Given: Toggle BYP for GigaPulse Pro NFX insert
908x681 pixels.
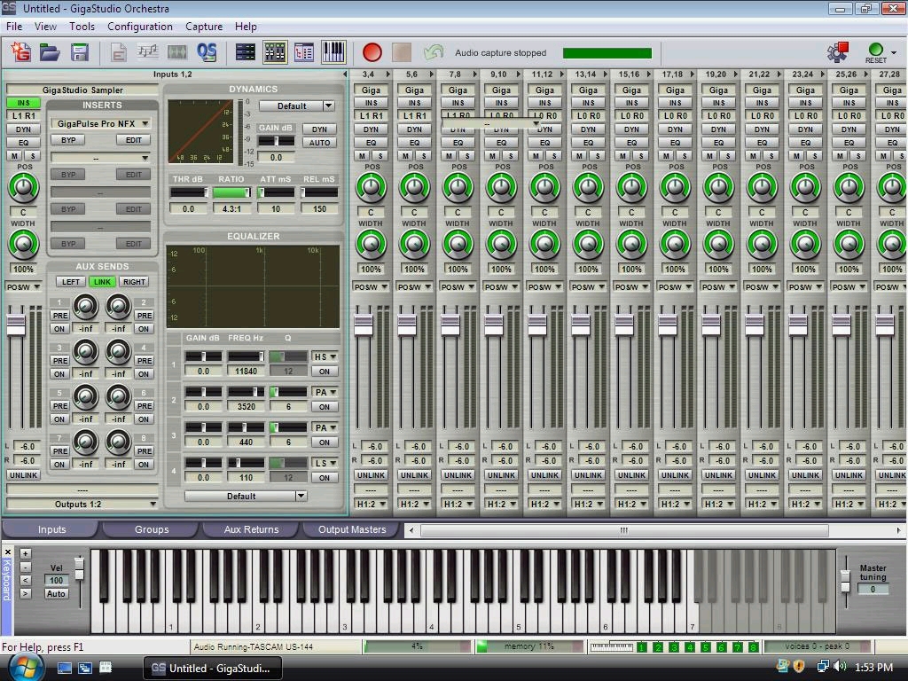Looking at the screenshot, I should click(x=68, y=140).
